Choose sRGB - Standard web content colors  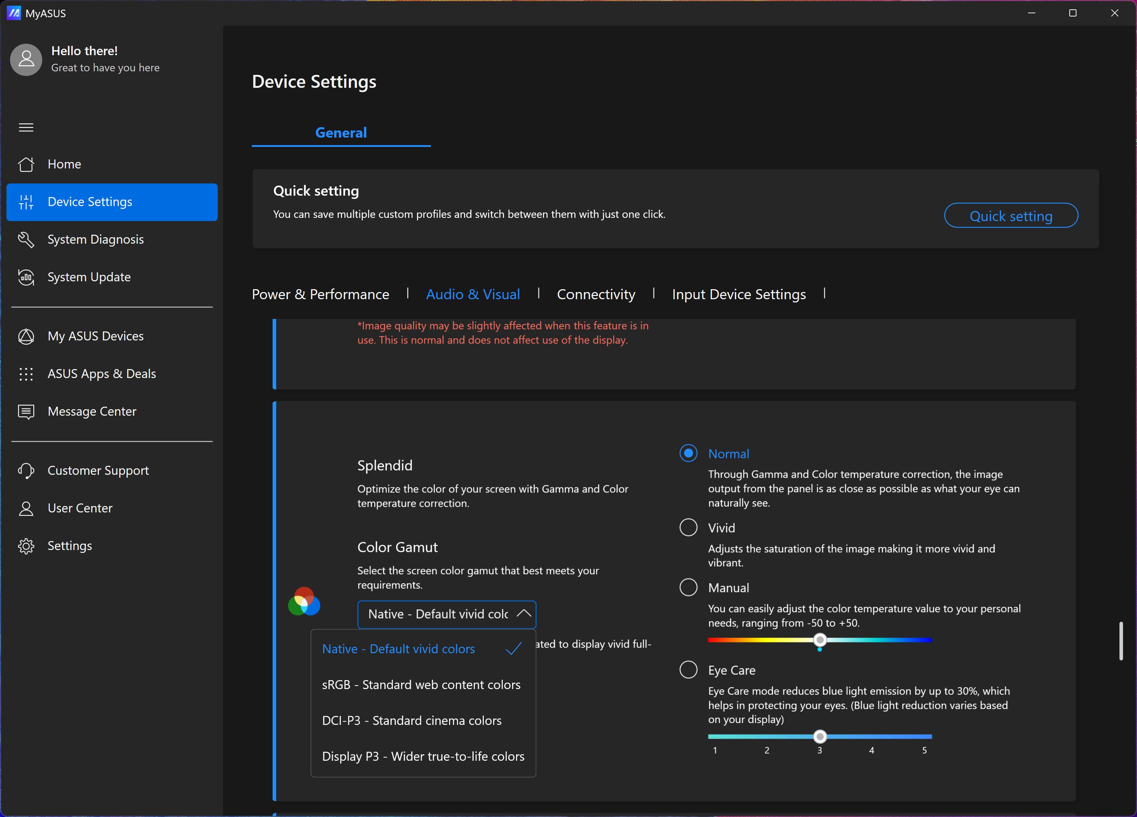click(421, 684)
